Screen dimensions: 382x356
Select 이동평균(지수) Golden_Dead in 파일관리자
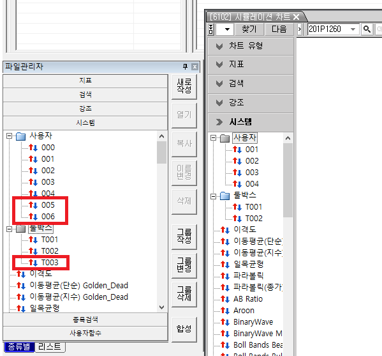[x=78, y=297]
